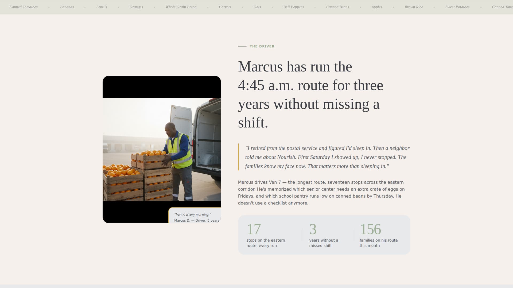This screenshot has height=288, width=513.
Task: Click the 17 stops statistic
Action: click(x=266, y=235)
